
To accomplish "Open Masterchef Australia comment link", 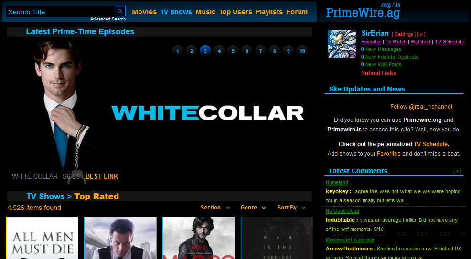I will 350,239.
